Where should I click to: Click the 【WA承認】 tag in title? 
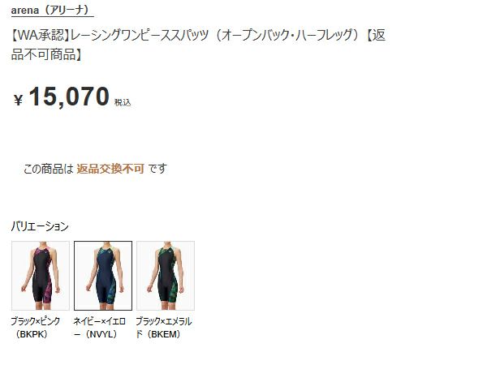tap(41, 35)
